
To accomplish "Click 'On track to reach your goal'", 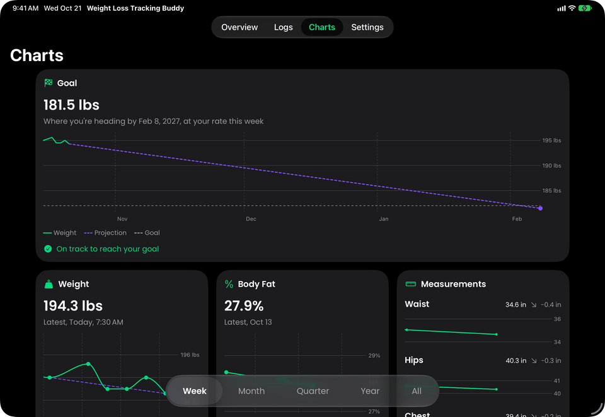I will tap(108, 249).
